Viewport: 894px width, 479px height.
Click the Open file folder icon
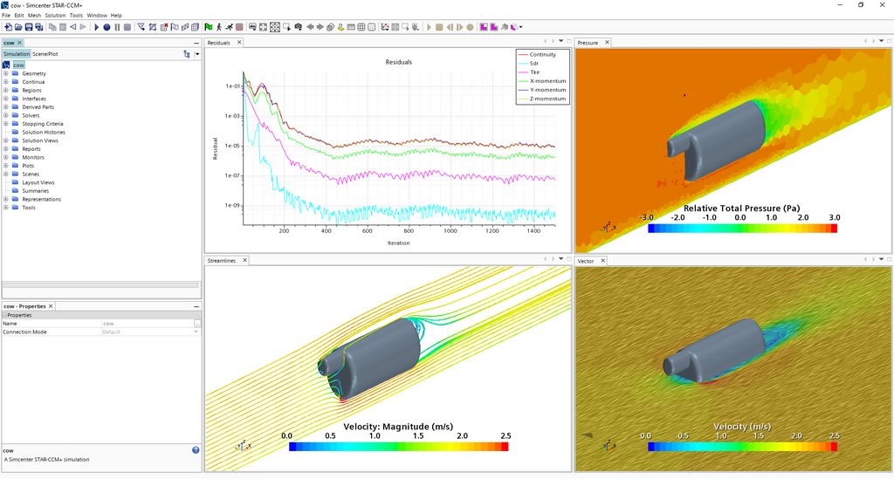[18, 27]
